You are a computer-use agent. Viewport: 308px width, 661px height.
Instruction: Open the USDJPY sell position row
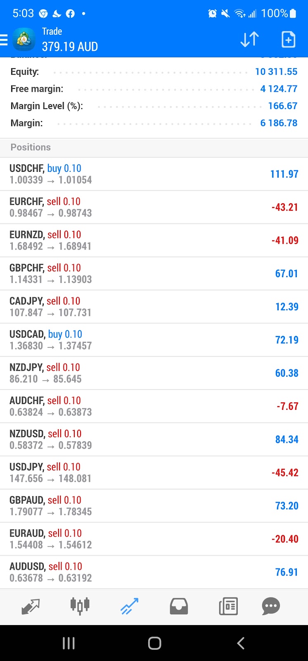pyautogui.click(x=154, y=473)
